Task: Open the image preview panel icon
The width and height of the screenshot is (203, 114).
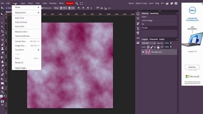Action: click(138, 42)
